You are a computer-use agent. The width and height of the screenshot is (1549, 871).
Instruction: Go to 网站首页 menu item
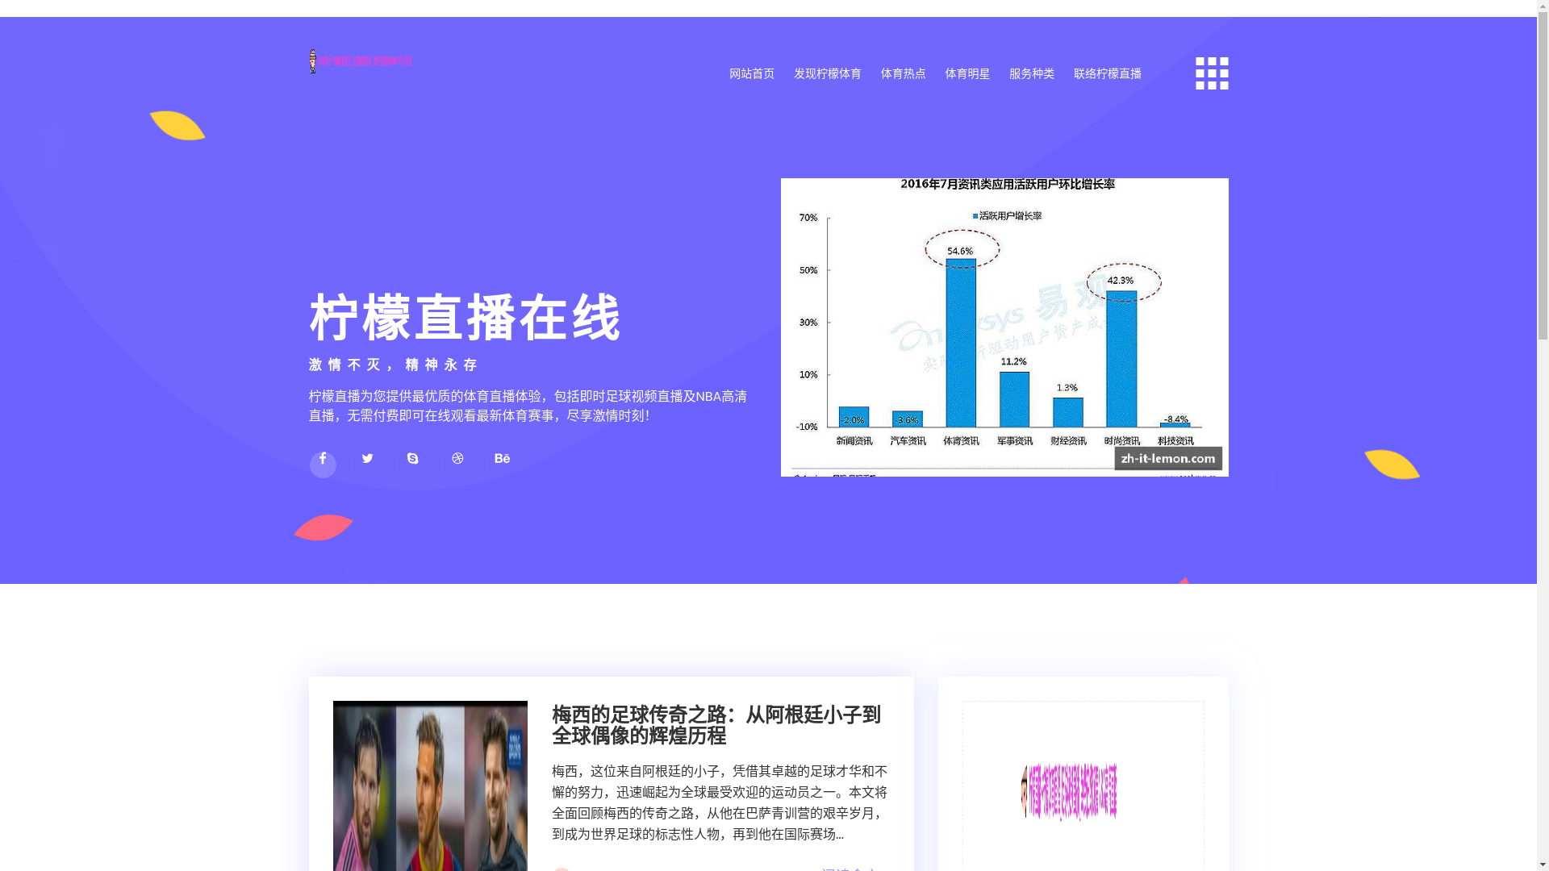[752, 73]
